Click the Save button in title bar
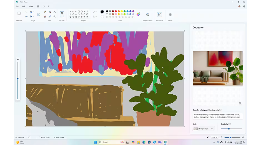The image size is (261, 145). click(x=38, y=6)
